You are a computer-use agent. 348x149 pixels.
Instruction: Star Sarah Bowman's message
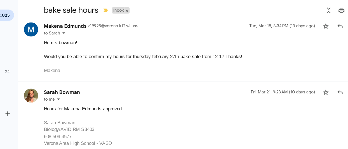[x=326, y=92]
